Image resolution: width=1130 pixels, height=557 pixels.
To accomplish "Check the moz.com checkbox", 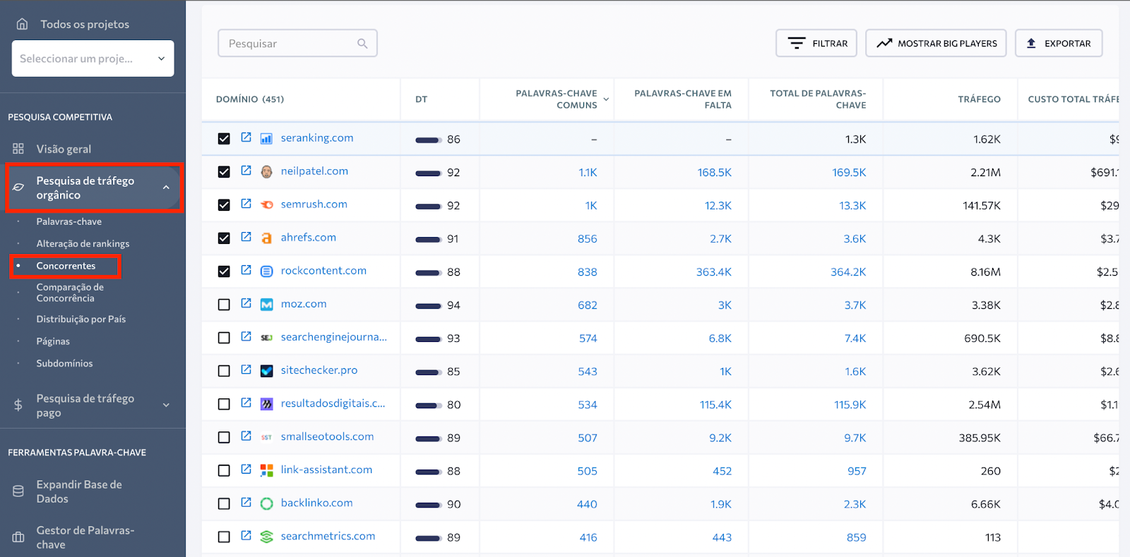I will click(x=224, y=305).
